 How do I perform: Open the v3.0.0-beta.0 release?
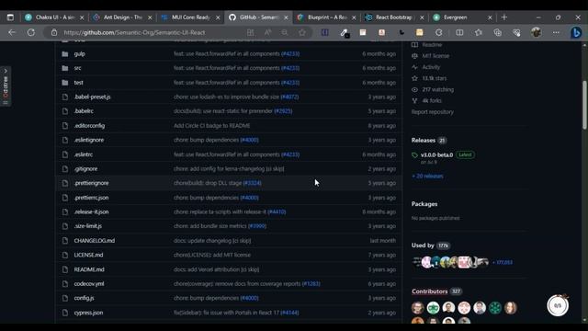[437, 155]
